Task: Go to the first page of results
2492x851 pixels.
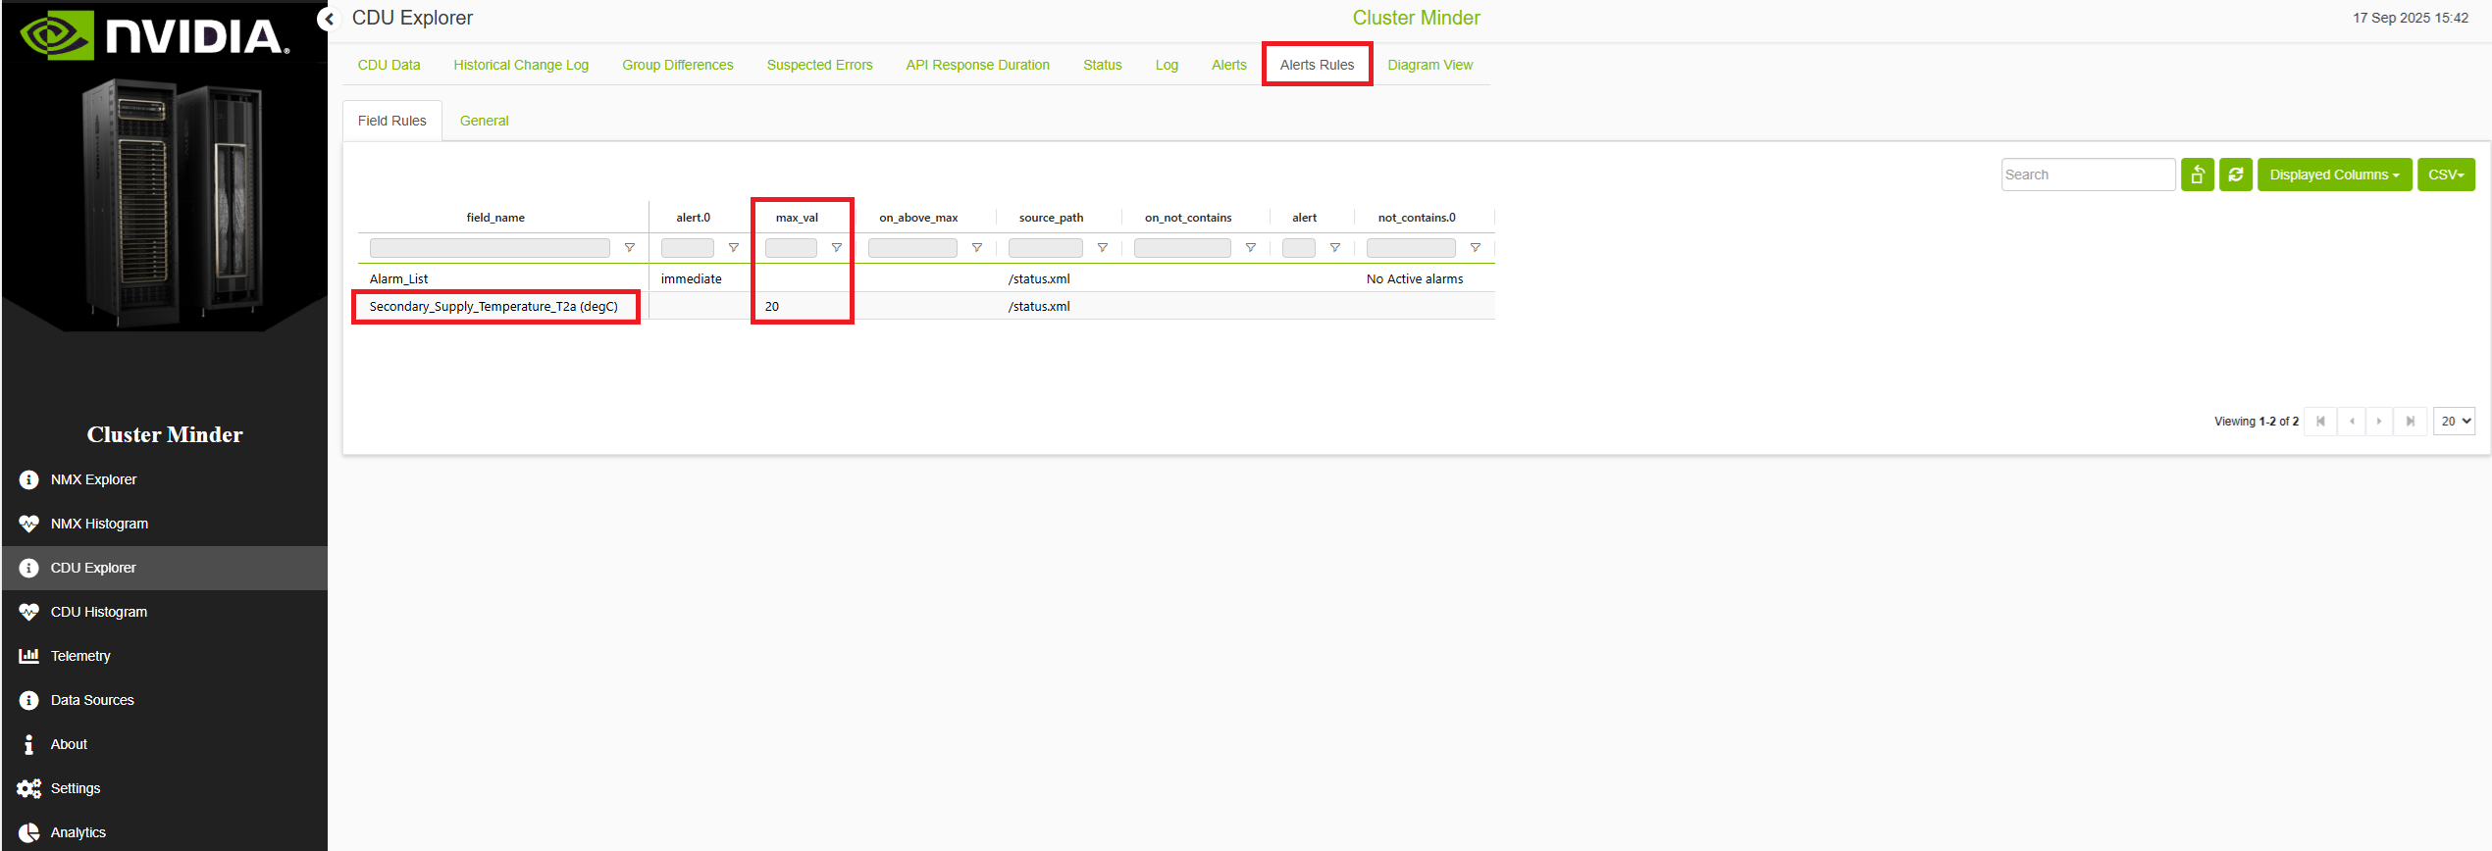Action: (x=2320, y=422)
